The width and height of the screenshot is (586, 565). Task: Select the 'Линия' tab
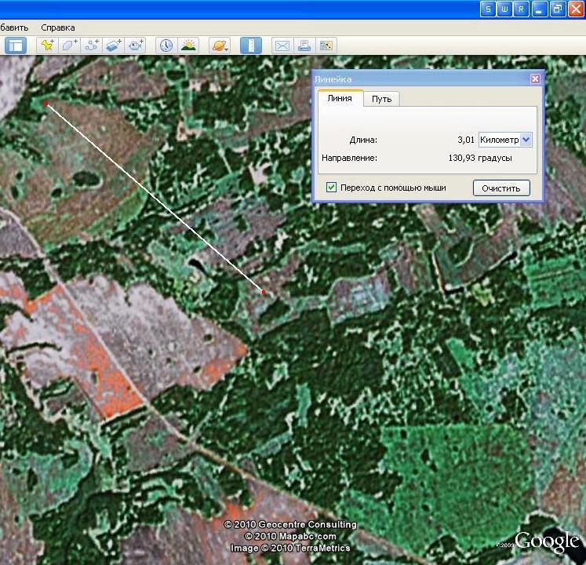click(340, 98)
